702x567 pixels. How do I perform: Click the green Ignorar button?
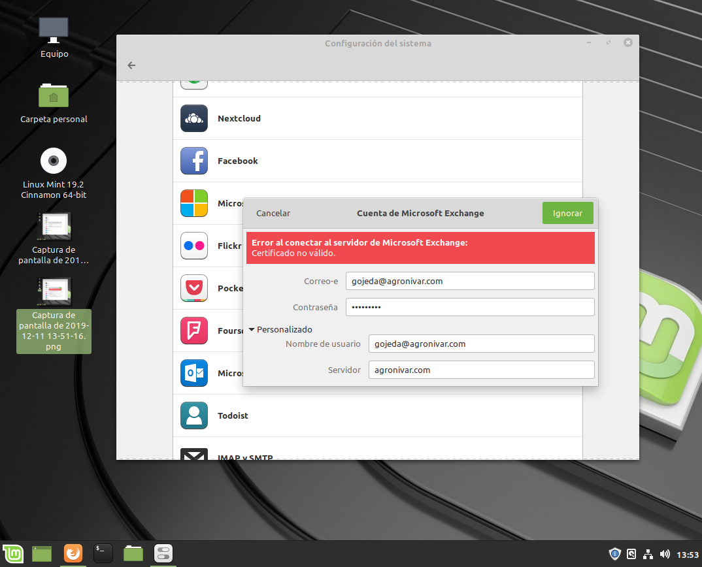coord(568,213)
